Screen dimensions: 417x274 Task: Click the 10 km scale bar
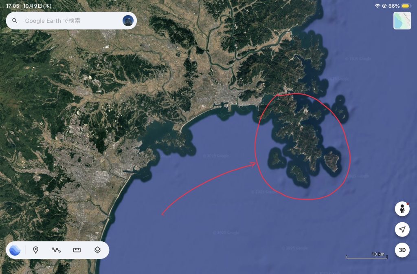click(367, 256)
